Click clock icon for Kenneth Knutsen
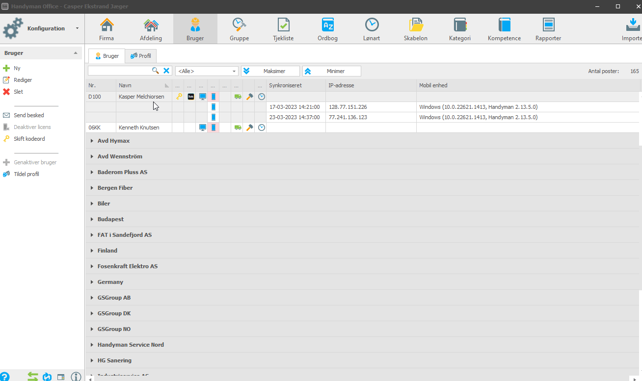642x381 pixels. pyautogui.click(x=262, y=127)
